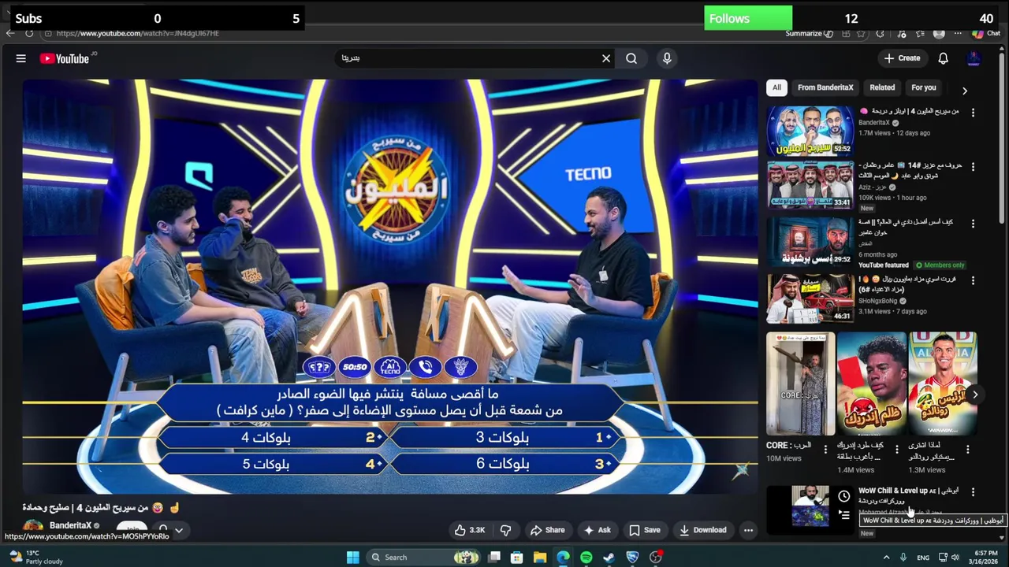This screenshot has width=1009, height=567.
Task: Click the Ask button
Action: pos(597,530)
